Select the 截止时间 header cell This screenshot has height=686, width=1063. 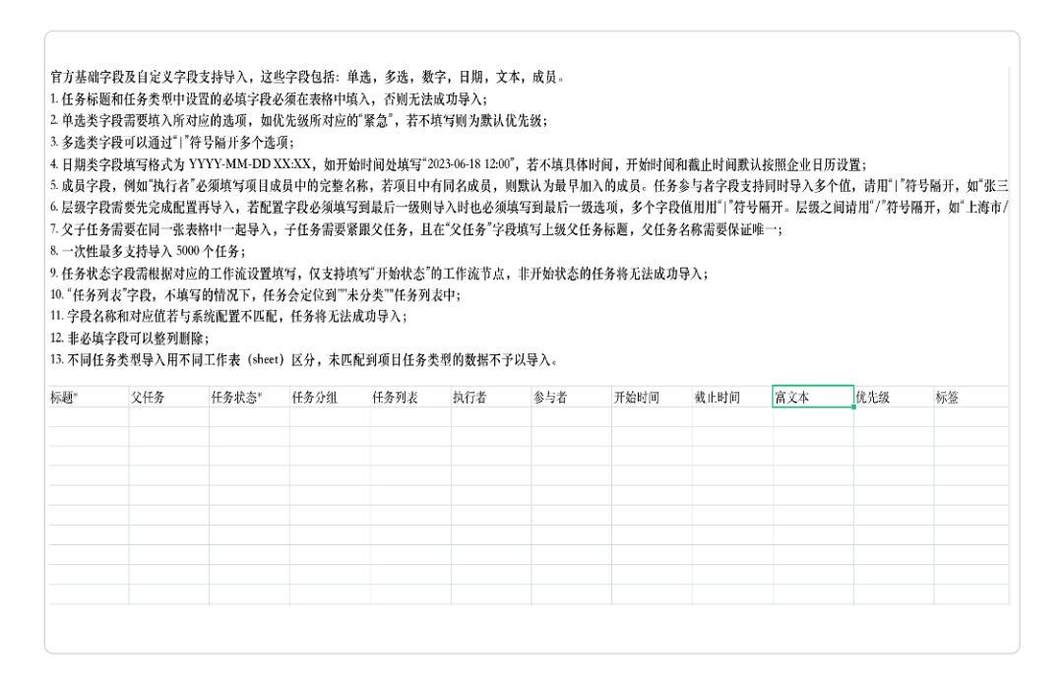tap(732, 398)
